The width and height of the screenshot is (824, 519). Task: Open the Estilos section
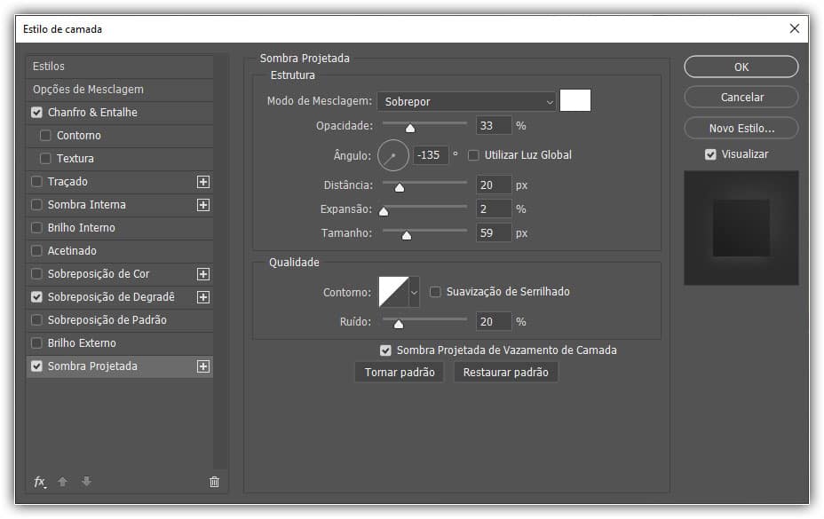49,67
